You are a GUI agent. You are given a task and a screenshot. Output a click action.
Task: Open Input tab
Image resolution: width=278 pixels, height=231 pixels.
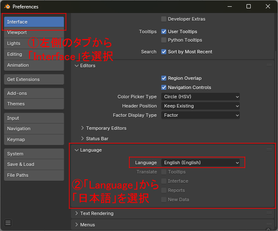click(34, 118)
